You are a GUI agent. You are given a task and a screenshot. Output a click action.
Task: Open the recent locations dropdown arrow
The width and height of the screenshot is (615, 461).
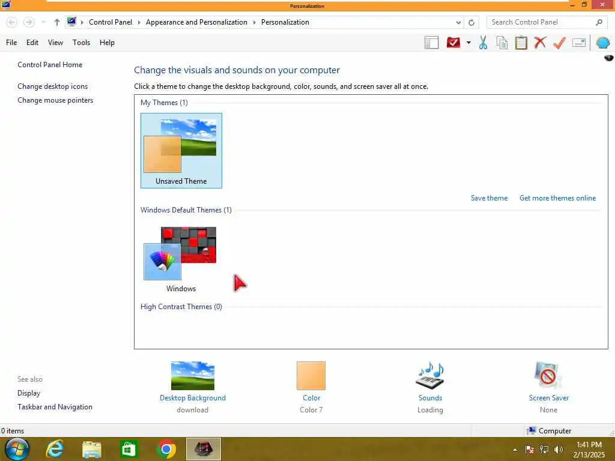[43, 22]
